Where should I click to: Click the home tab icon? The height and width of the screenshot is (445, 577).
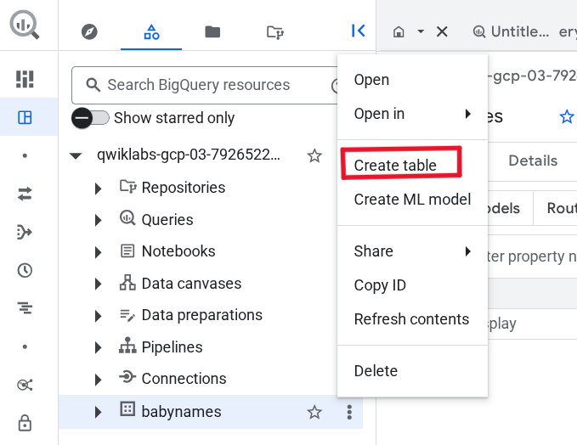coord(399,32)
